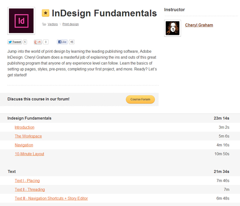Click the Google +1 button
Viewport: 240px width, 206px height.
[38, 42]
